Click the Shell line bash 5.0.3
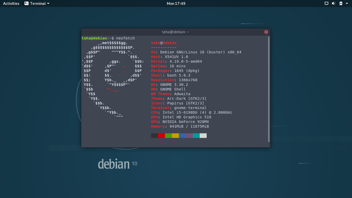This screenshot has height=198, width=352. tap(171, 75)
